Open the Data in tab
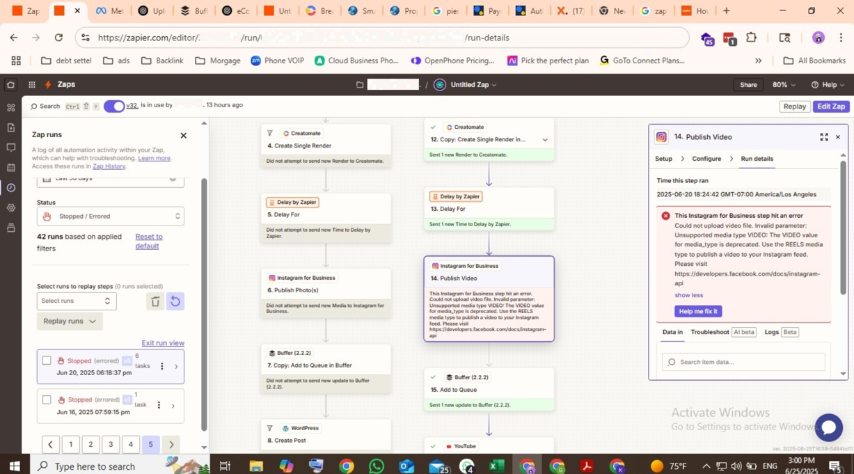This screenshot has height=474, width=854. point(672,332)
